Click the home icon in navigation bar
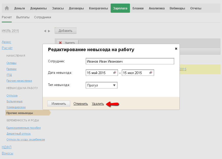Screen dimensions: 222x159 pos(7,8)
